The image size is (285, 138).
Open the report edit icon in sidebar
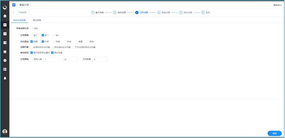(5, 52)
